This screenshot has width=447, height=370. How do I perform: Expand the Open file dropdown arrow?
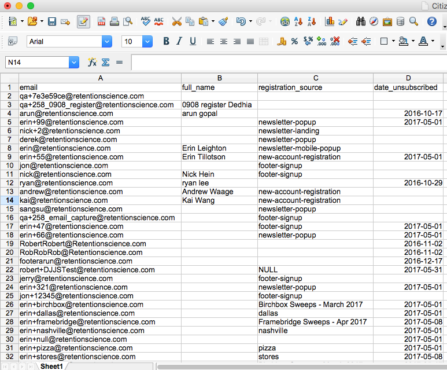[42, 21]
